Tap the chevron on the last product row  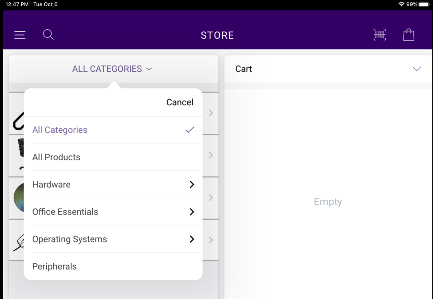[x=211, y=240]
